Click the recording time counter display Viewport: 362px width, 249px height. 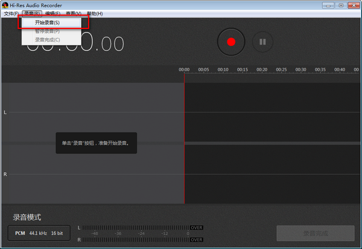click(75, 44)
